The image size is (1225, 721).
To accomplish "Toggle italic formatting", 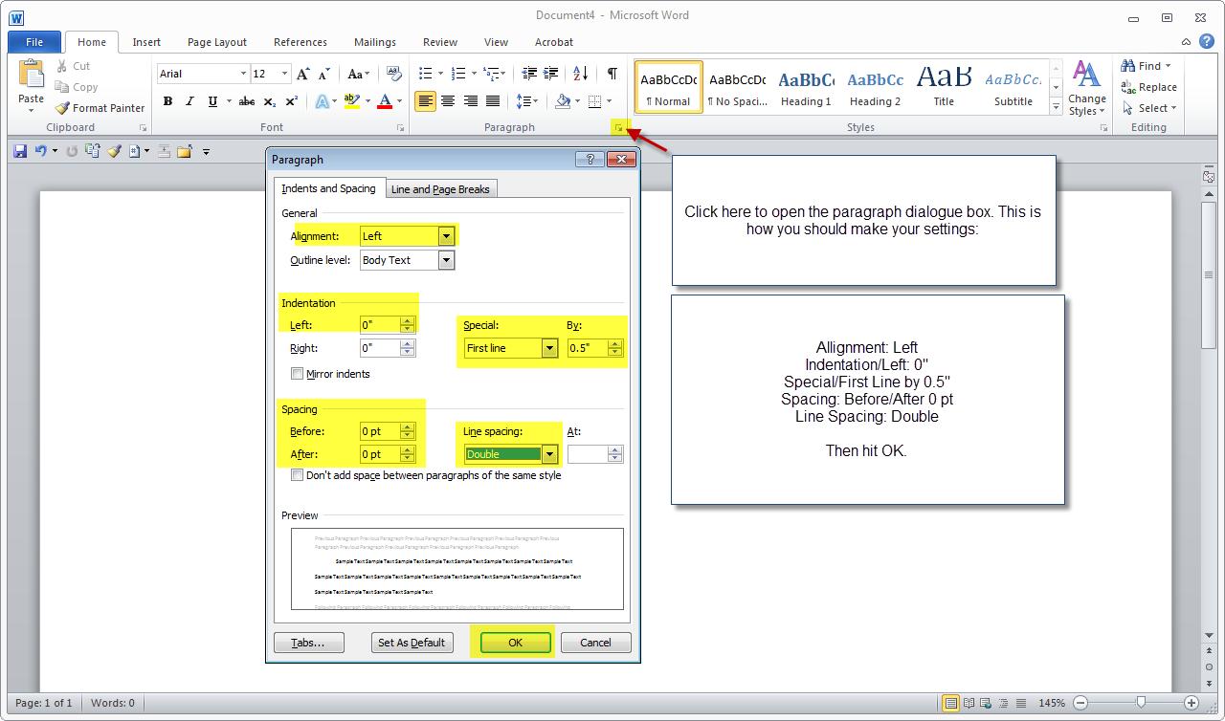I will click(189, 101).
